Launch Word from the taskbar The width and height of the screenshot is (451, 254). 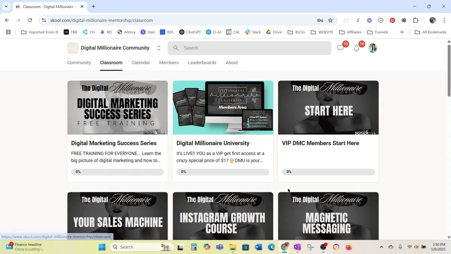coord(258,247)
